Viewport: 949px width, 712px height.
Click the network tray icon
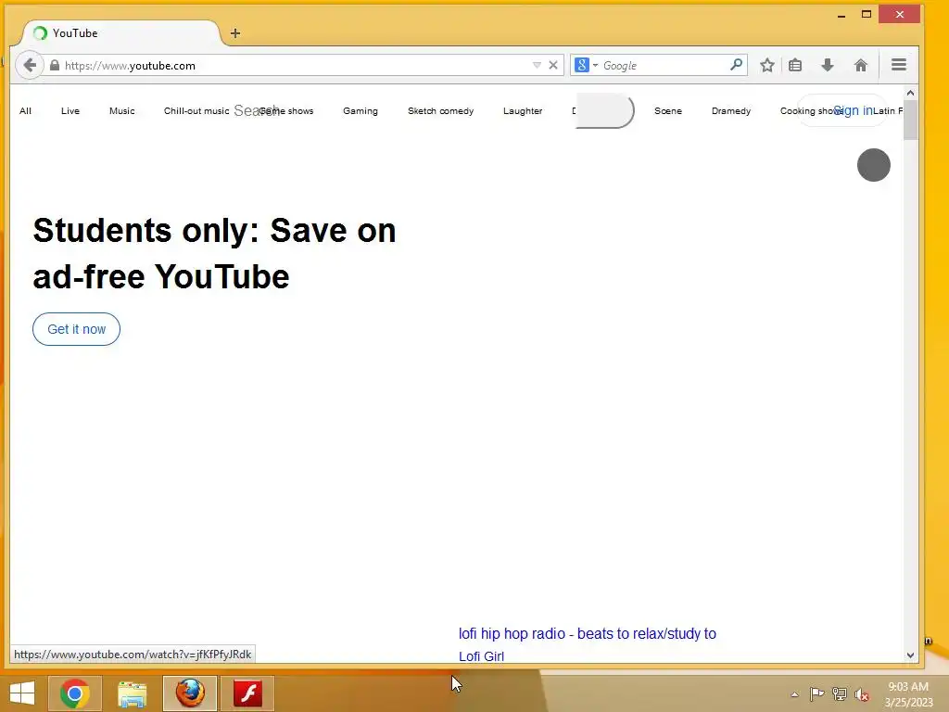coord(840,694)
